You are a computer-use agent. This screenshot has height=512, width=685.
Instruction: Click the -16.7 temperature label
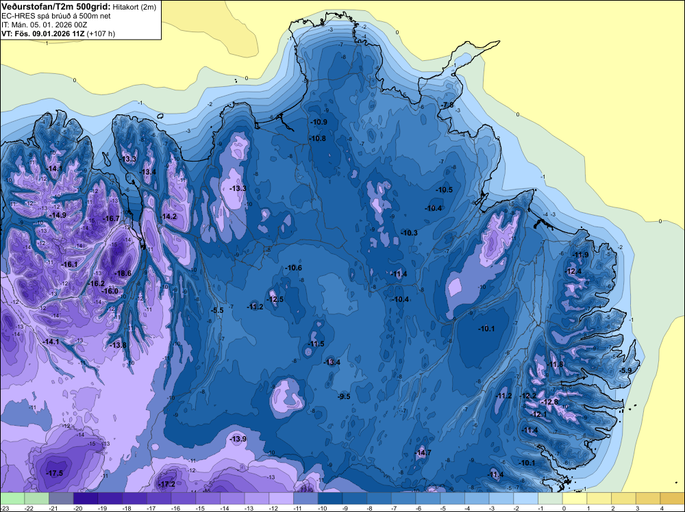point(111,218)
